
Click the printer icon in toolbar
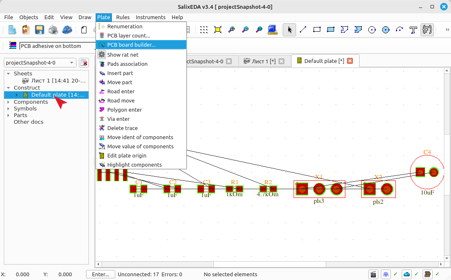(x=53, y=30)
